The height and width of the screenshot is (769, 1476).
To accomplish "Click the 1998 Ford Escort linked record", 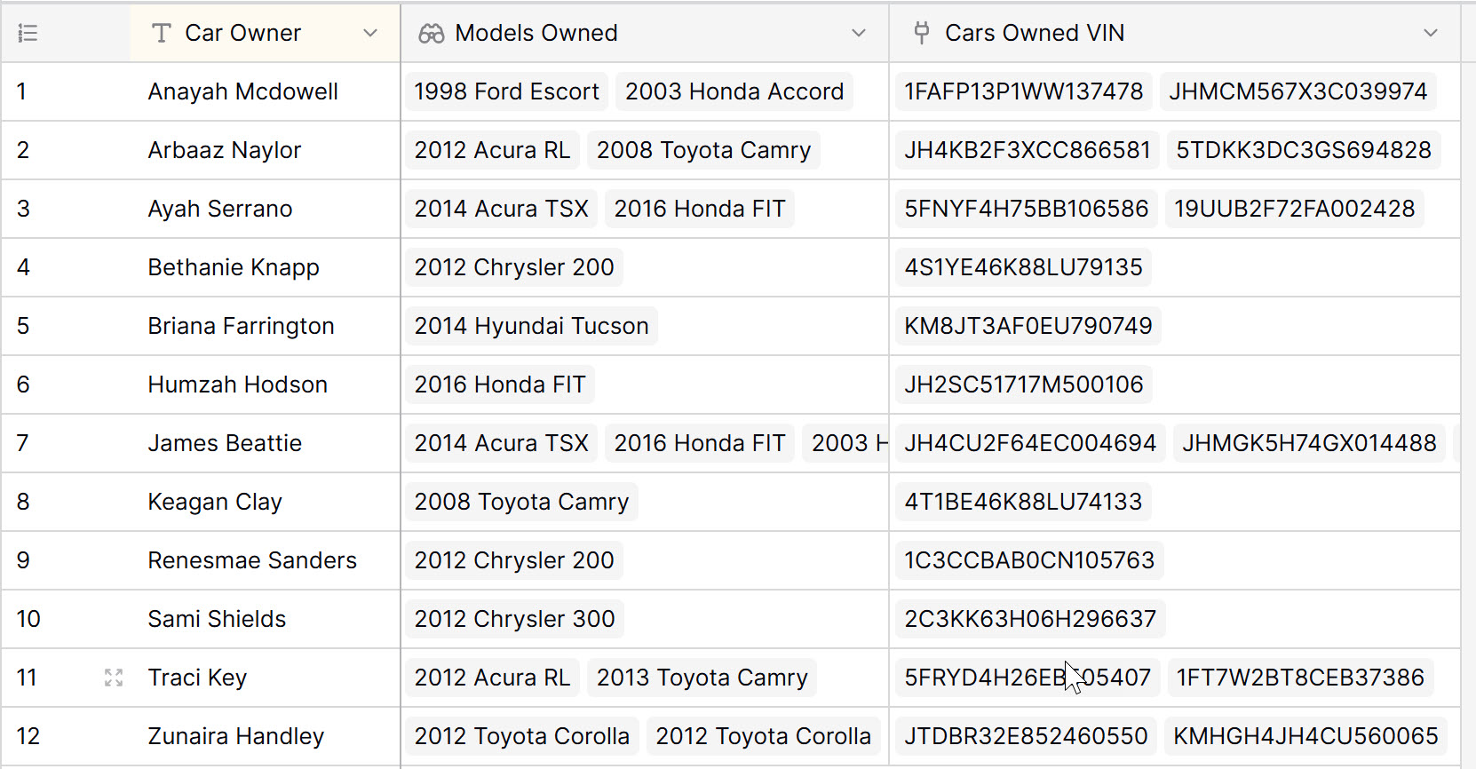I will click(x=507, y=91).
